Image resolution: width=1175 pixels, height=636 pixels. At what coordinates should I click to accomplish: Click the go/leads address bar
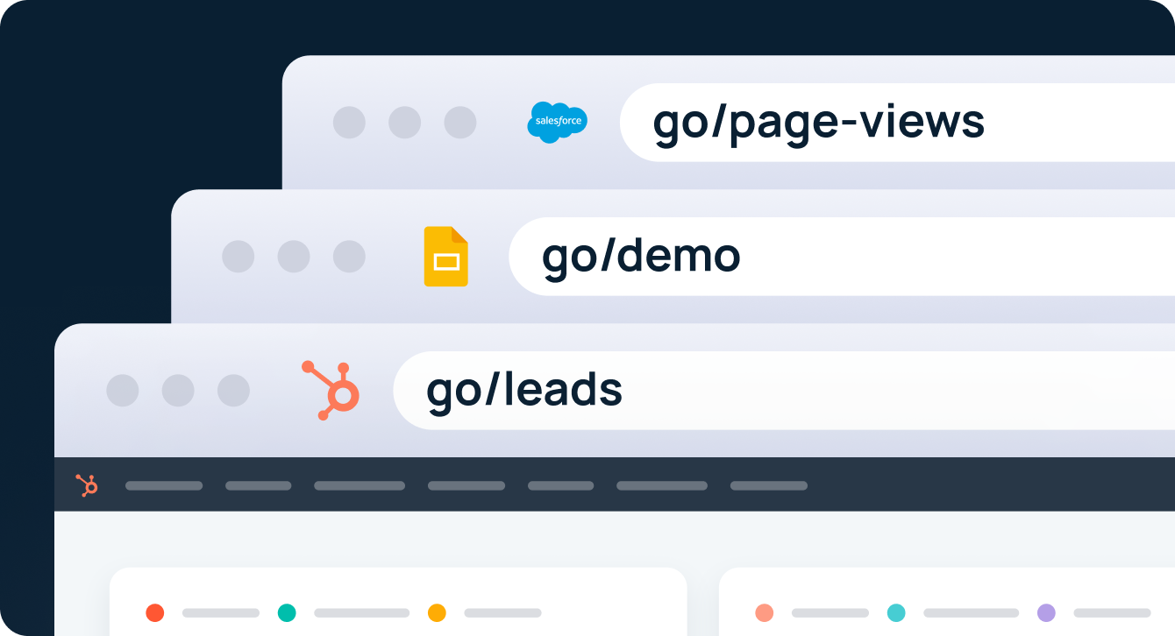tap(784, 391)
